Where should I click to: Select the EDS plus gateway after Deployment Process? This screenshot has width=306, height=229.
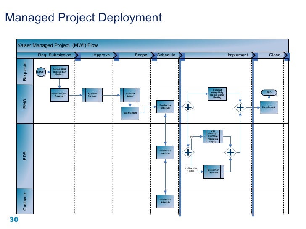point(230,152)
